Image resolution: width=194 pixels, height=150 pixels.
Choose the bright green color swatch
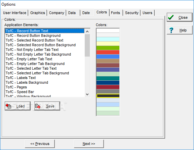pos(108,48)
